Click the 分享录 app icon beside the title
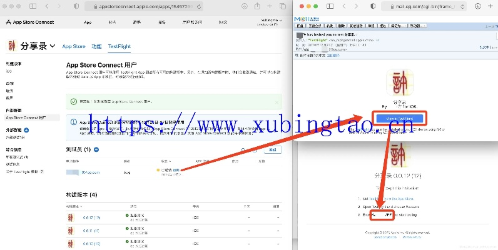The height and width of the screenshot is (250, 498). 12,46
